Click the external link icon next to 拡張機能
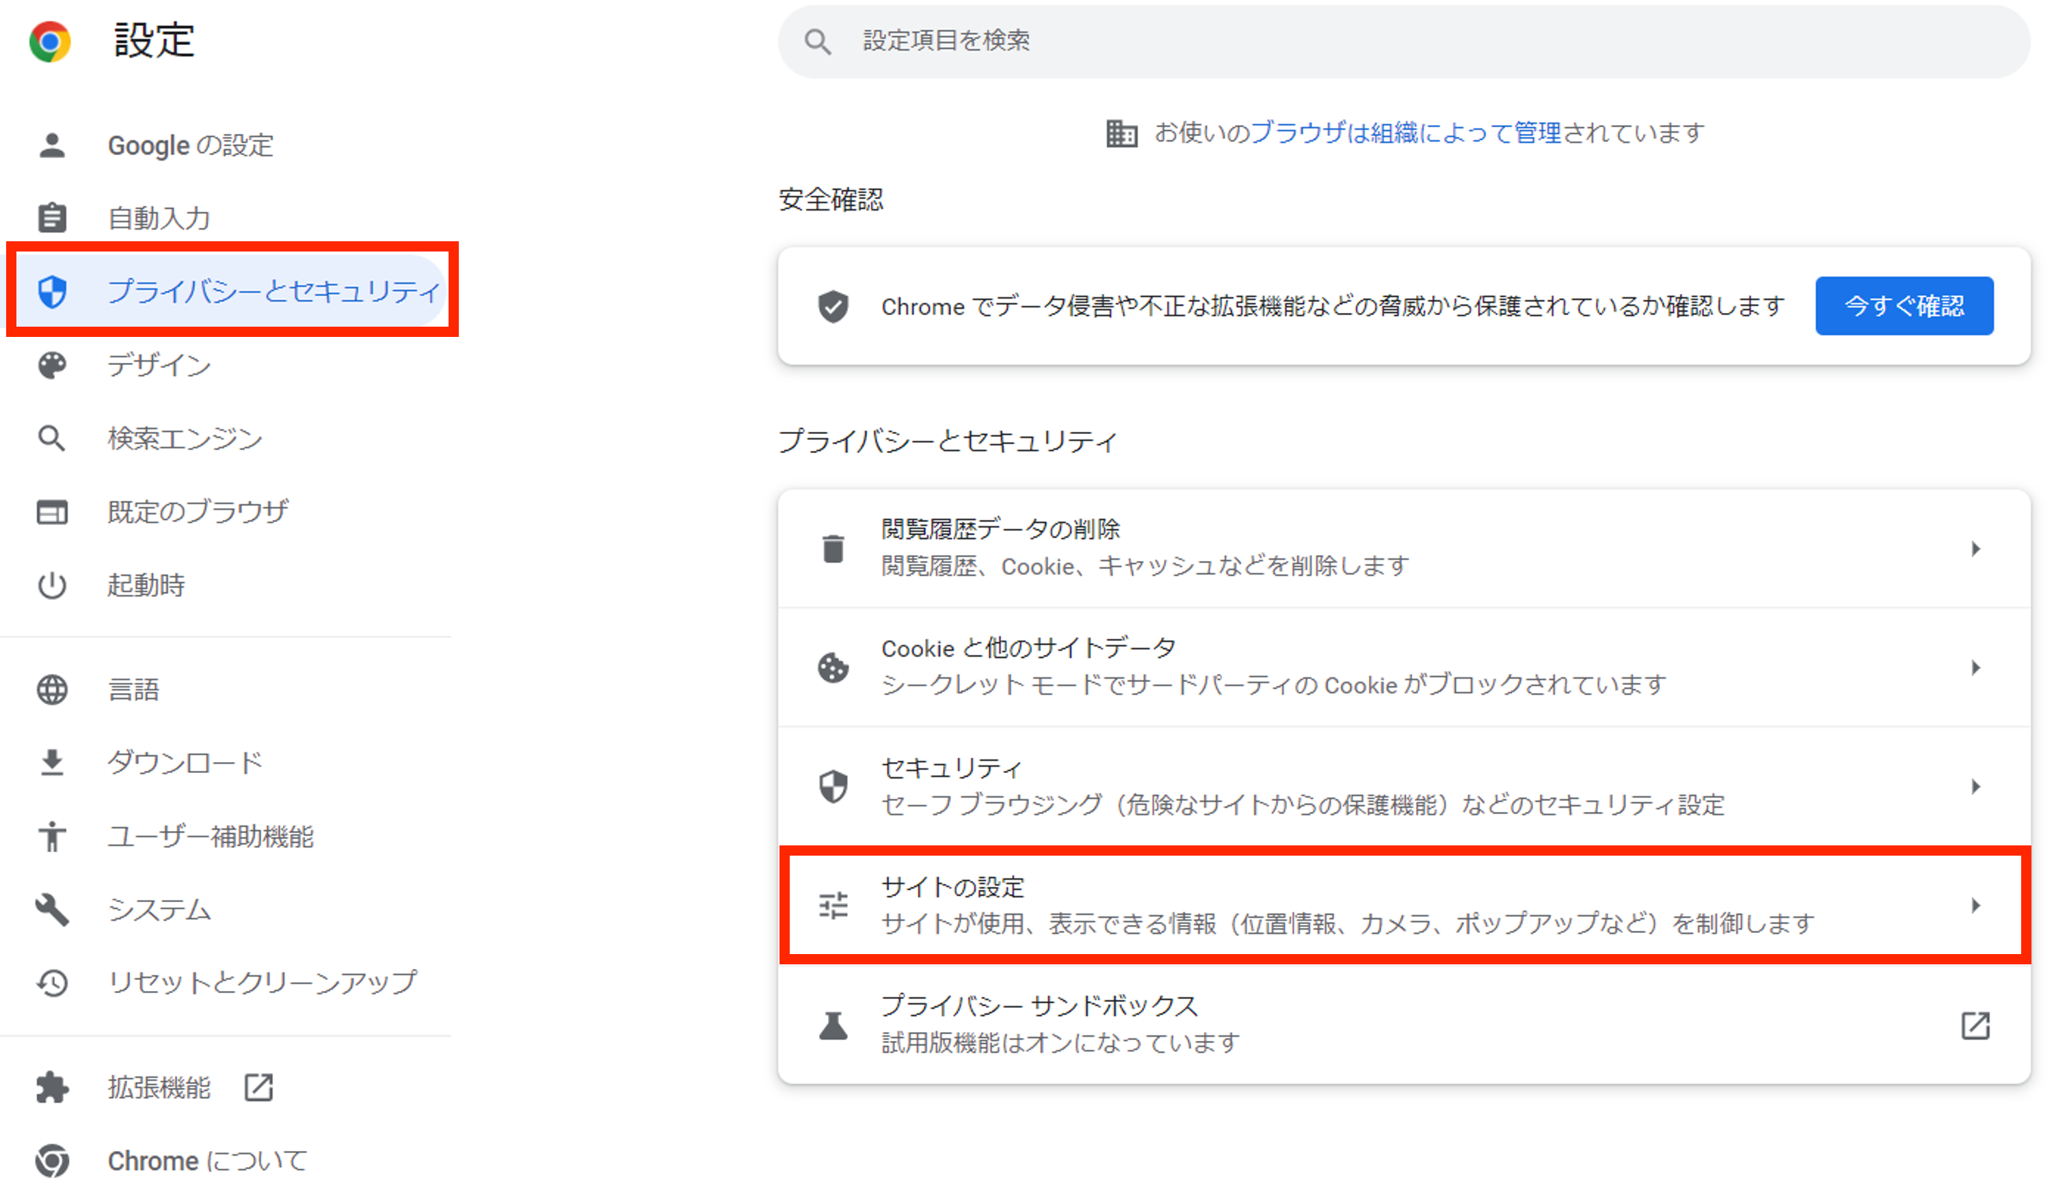This screenshot has width=2067, height=1196. [x=258, y=1087]
